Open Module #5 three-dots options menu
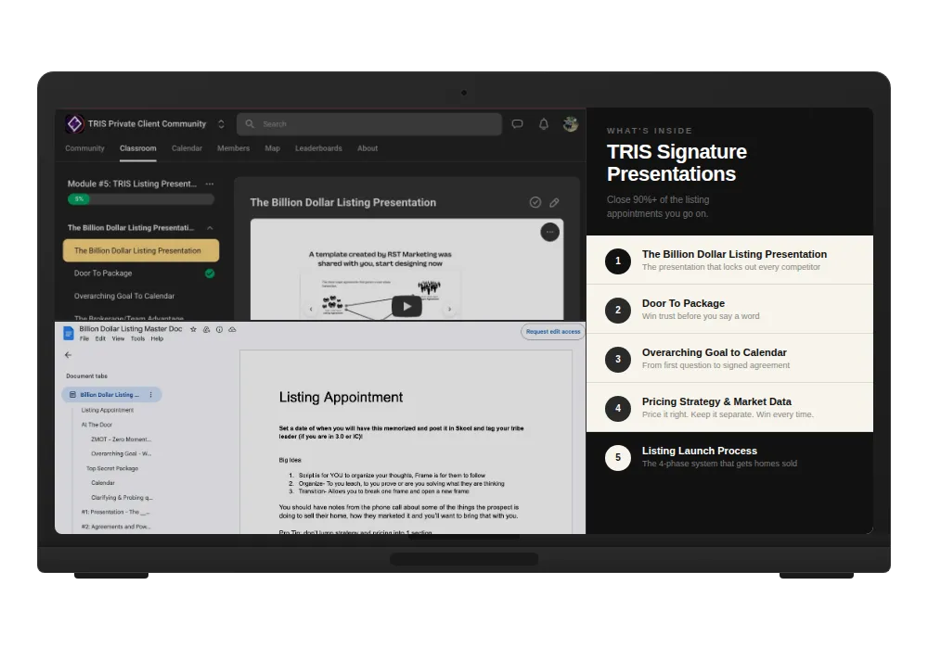Image resolution: width=928 pixels, height=649 pixels. [210, 184]
